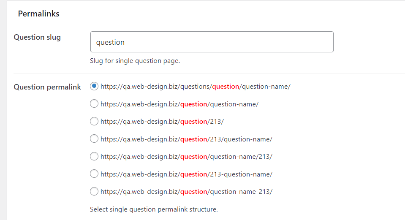The height and width of the screenshot is (220, 405).
Task: Click the URL label text biz/question/213/
Action: click(162, 122)
